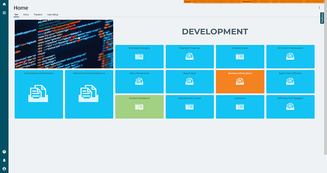Click the Report Style tile icon

coord(190,81)
